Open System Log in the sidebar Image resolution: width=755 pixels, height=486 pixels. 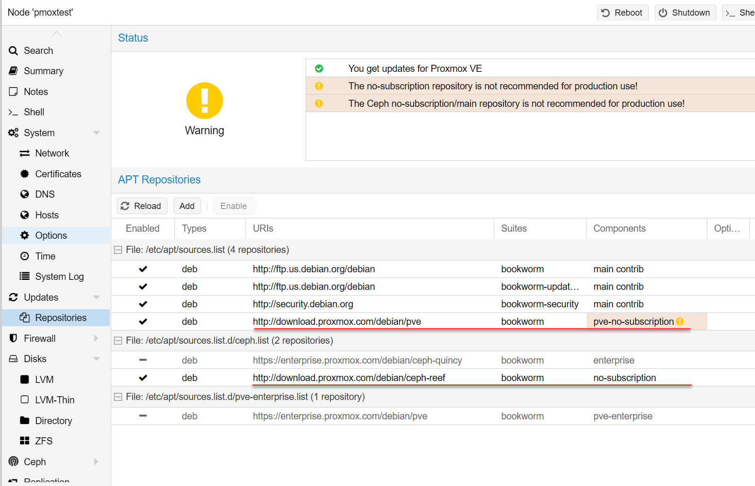(59, 277)
